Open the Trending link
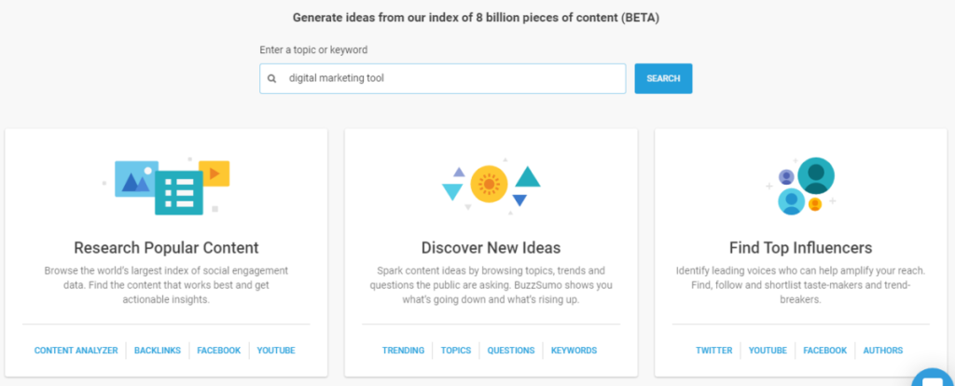Screen dimensions: 955x386 [x=403, y=351]
